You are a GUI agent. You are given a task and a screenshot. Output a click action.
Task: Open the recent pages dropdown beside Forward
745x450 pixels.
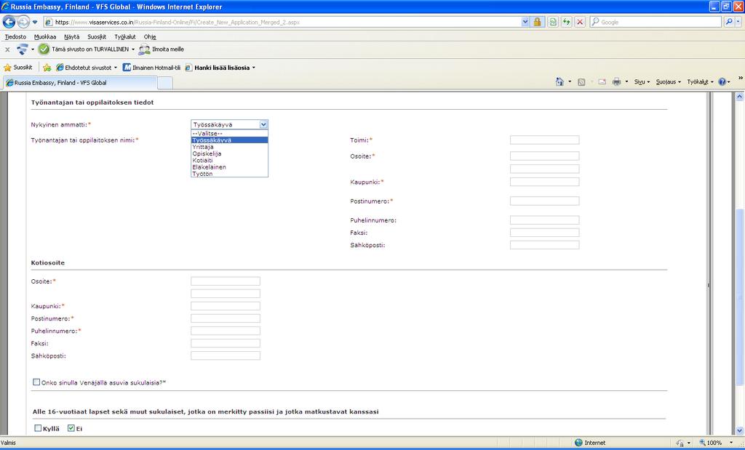tap(35, 23)
